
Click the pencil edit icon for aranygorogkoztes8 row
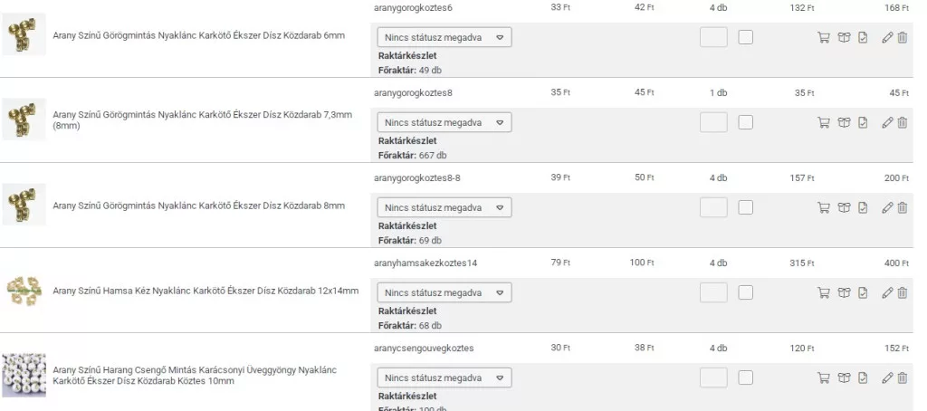(x=887, y=122)
